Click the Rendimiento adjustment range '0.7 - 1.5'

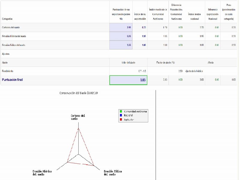click(142, 71)
